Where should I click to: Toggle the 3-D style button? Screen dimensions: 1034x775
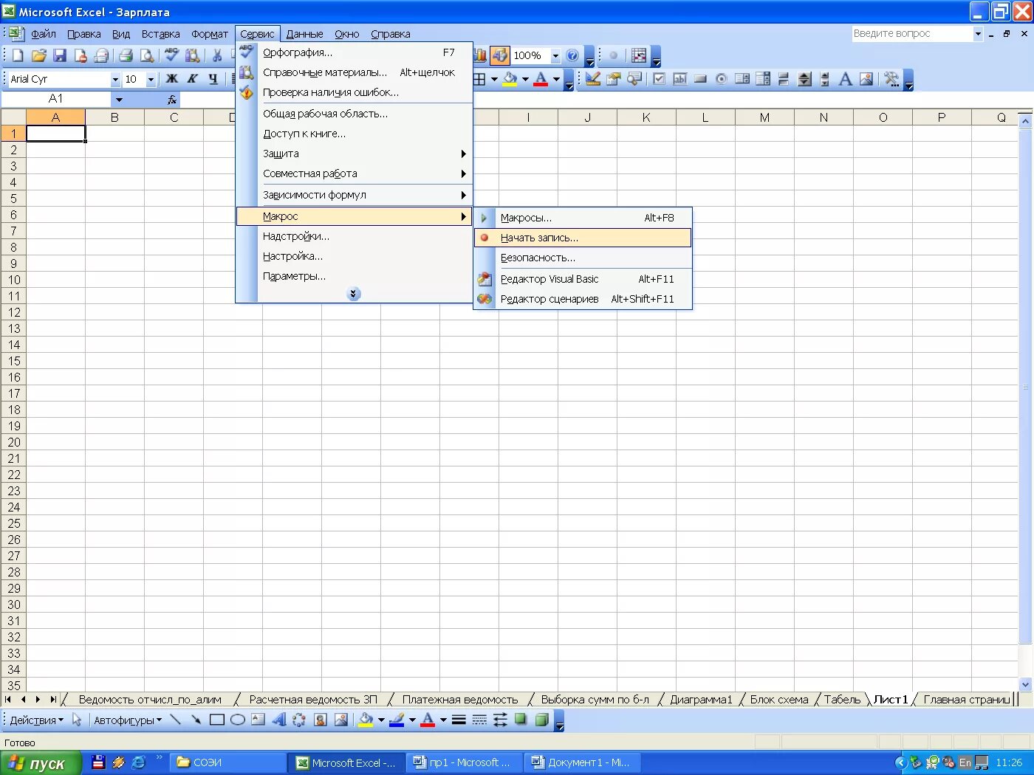[x=541, y=720]
